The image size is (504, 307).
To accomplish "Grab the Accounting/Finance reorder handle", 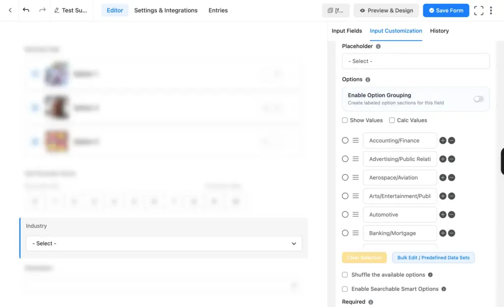I will 355,140.
